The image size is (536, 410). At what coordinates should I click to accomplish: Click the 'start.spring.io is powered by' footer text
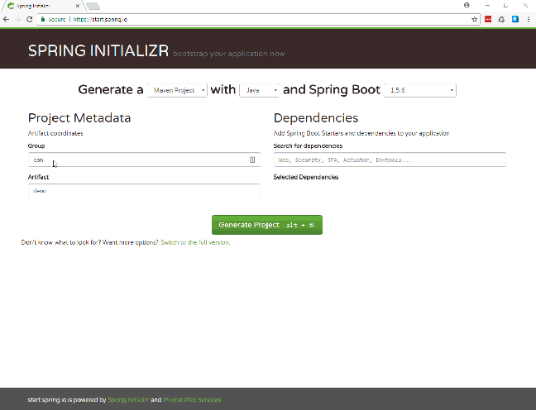[x=67, y=399]
